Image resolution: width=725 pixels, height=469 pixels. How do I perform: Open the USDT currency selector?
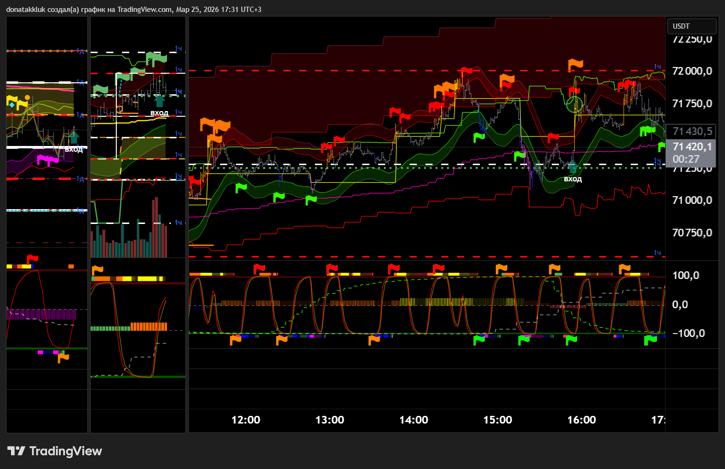click(692, 26)
